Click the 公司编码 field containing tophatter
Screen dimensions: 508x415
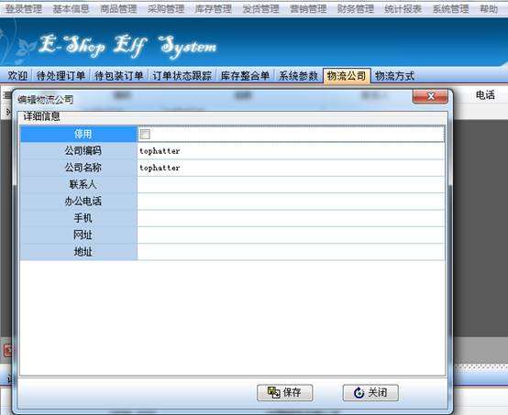[x=291, y=151]
